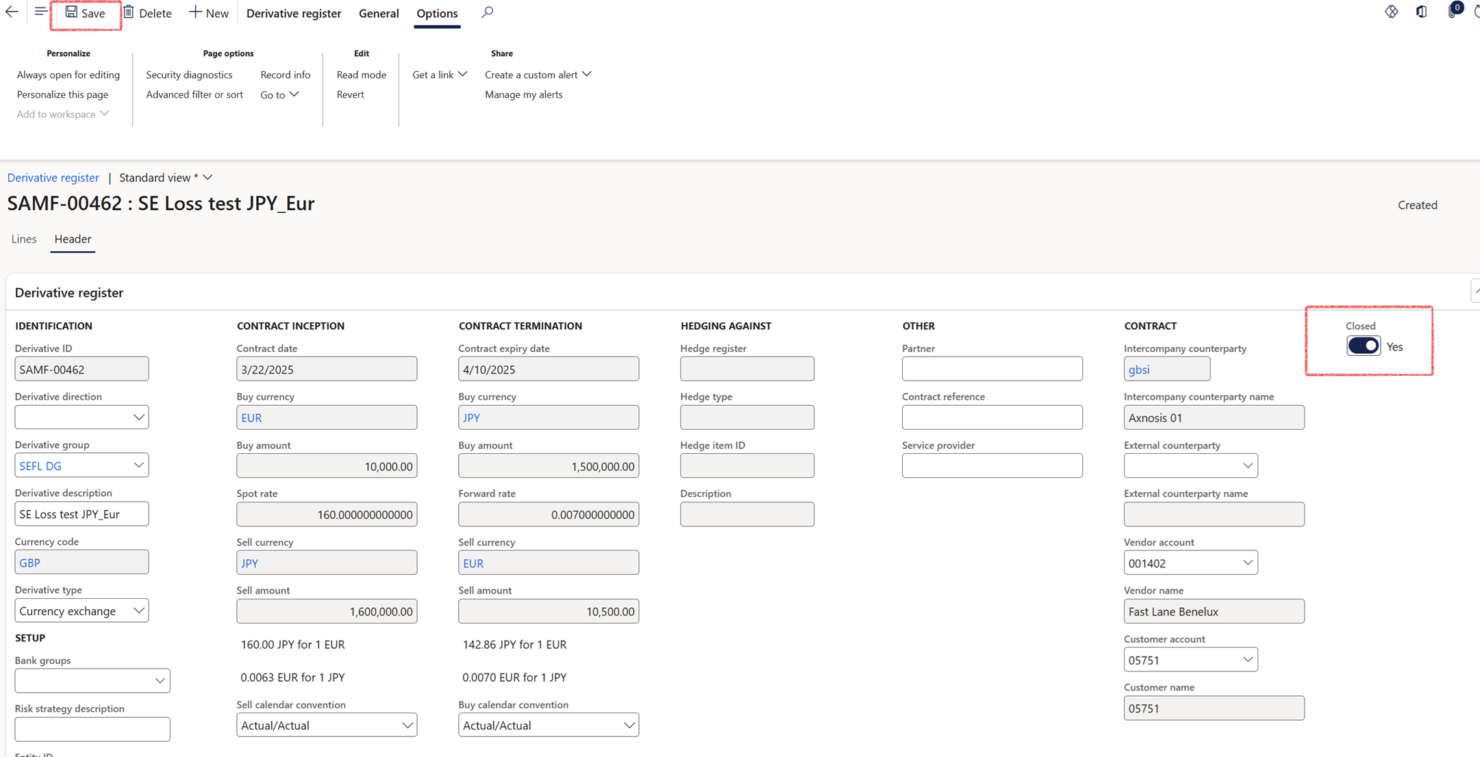Click Revert
Screen dimensions: 1480x757
pyautogui.click(x=351, y=94)
